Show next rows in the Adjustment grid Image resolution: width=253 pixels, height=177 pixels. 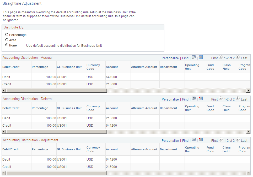coord(238,140)
